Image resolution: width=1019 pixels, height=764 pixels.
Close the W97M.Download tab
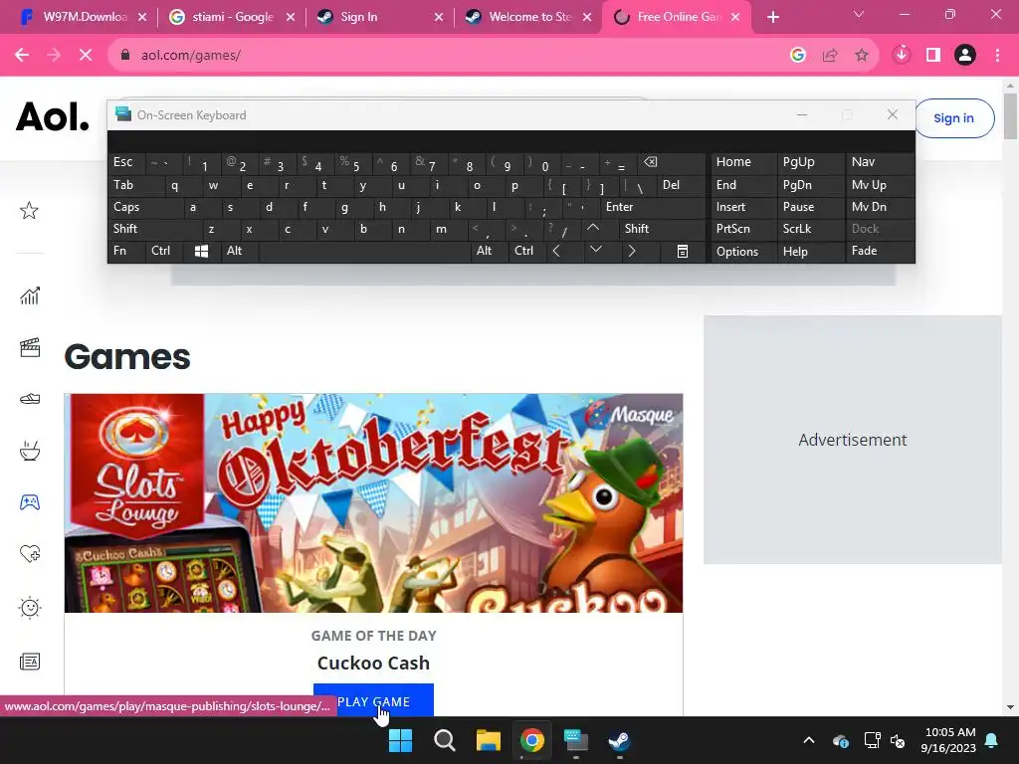(x=142, y=18)
